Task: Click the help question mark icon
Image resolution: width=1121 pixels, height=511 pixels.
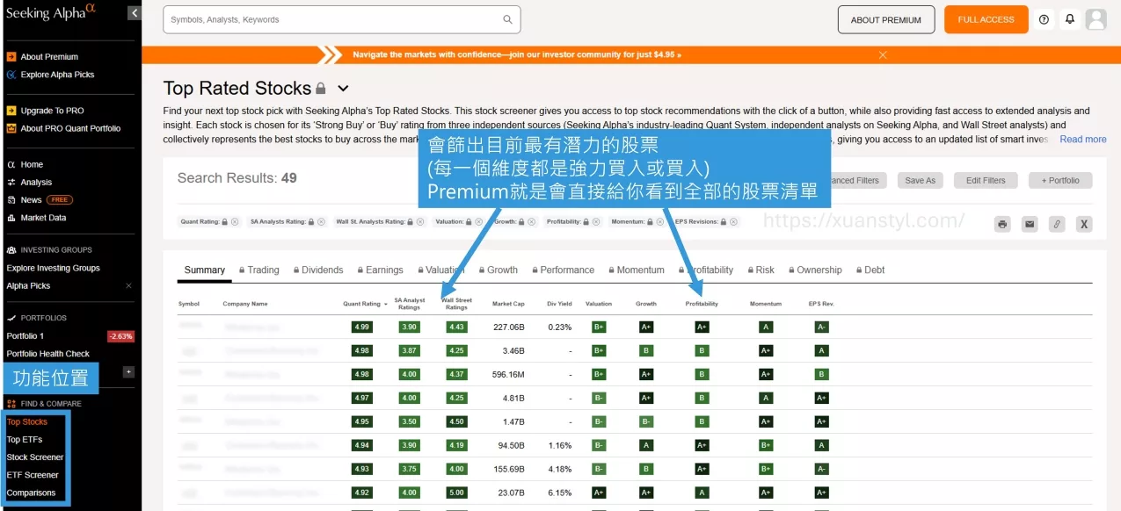Action: tap(1044, 19)
